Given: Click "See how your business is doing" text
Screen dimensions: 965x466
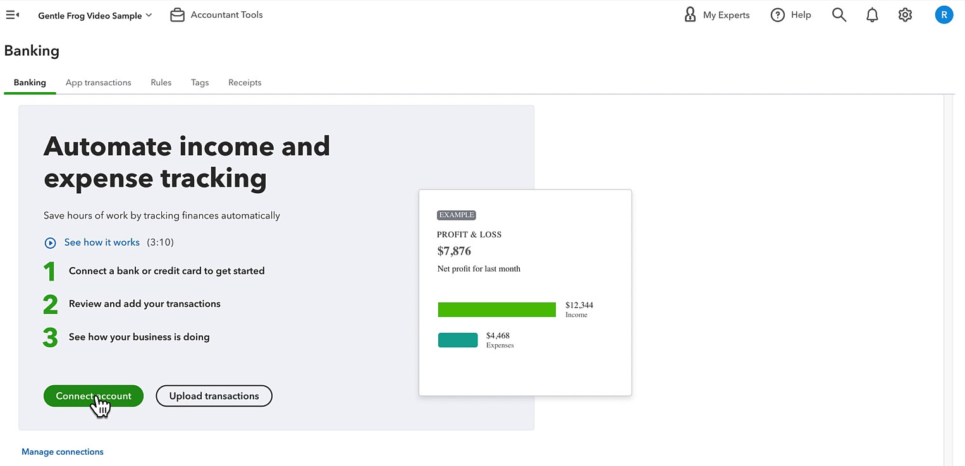Looking at the screenshot, I should coord(139,337).
